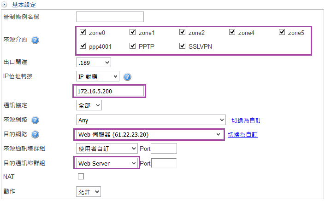The width and height of the screenshot is (325, 201).
Task: Click the help icon beside IP 對應 dropdown
Action: [x=127, y=77]
